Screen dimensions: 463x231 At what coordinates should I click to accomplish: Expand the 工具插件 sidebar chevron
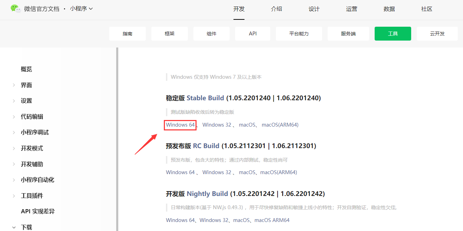click(14, 196)
